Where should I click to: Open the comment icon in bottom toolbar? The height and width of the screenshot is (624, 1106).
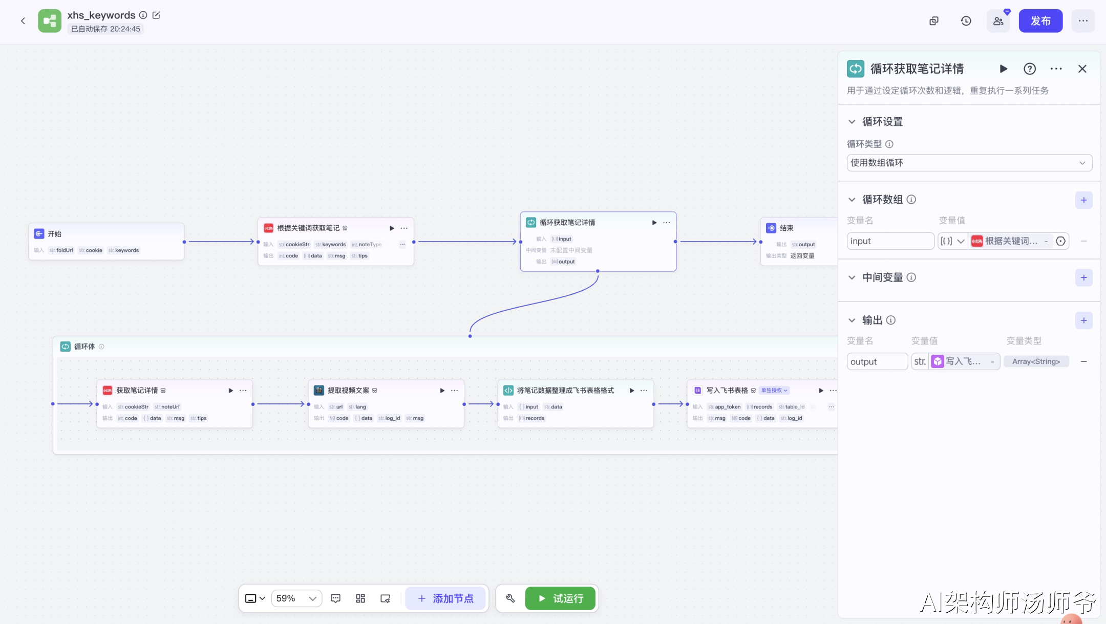[336, 598]
